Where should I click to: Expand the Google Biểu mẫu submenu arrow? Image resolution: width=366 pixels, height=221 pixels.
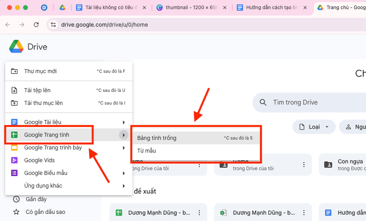point(124,173)
